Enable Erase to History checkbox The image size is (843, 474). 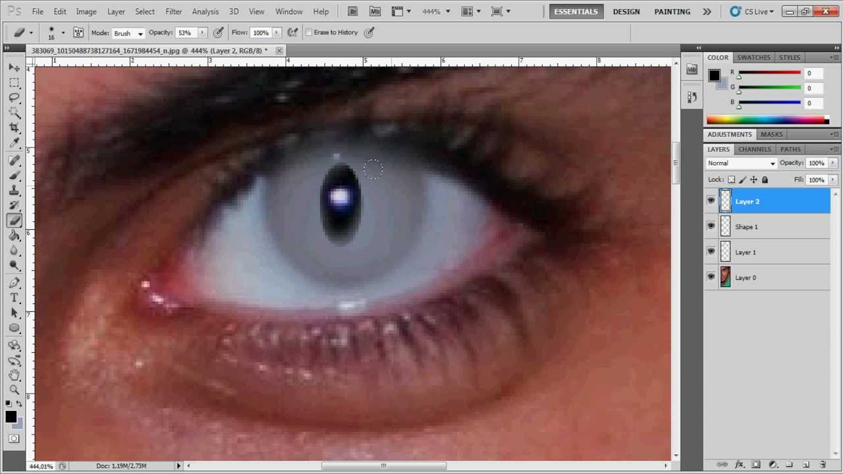pyautogui.click(x=309, y=32)
